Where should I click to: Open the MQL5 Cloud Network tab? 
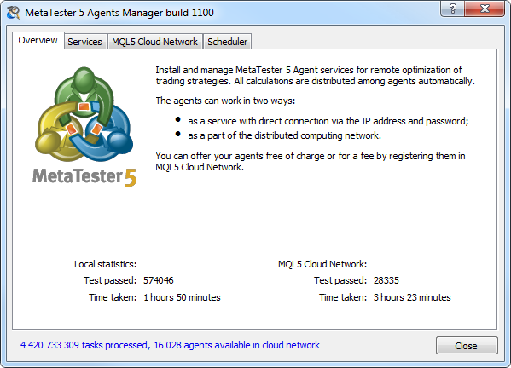tap(154, 42)
